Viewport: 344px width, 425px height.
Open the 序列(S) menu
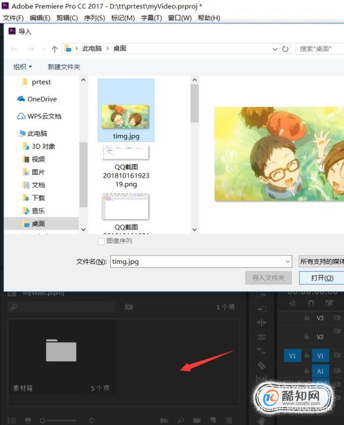pyautogui.click(x=94, y=18)
